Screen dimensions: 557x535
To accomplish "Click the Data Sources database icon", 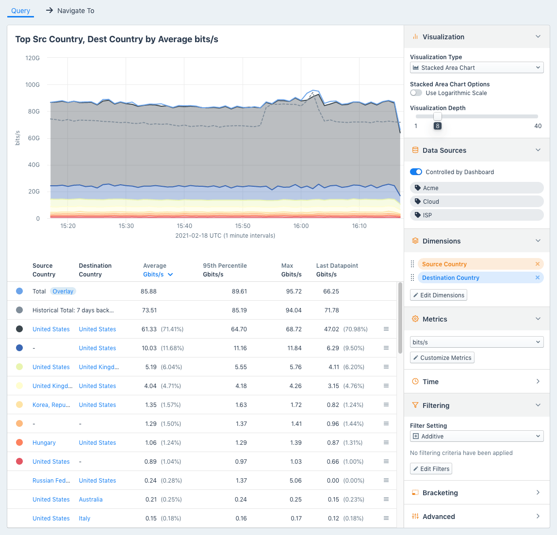I will coord(415,150).
